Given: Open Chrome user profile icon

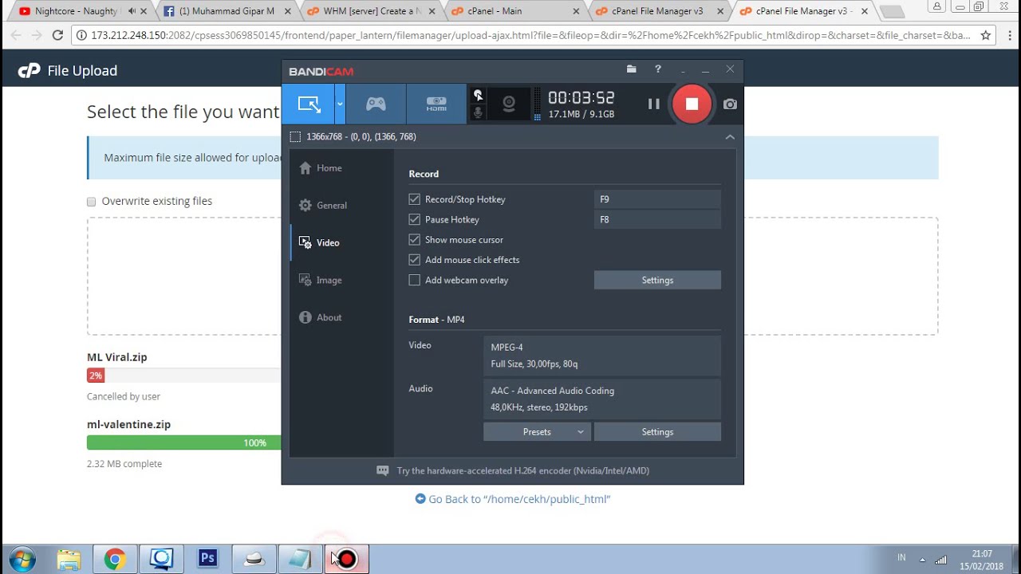Looking at the screenshot, I should point(936,6).
